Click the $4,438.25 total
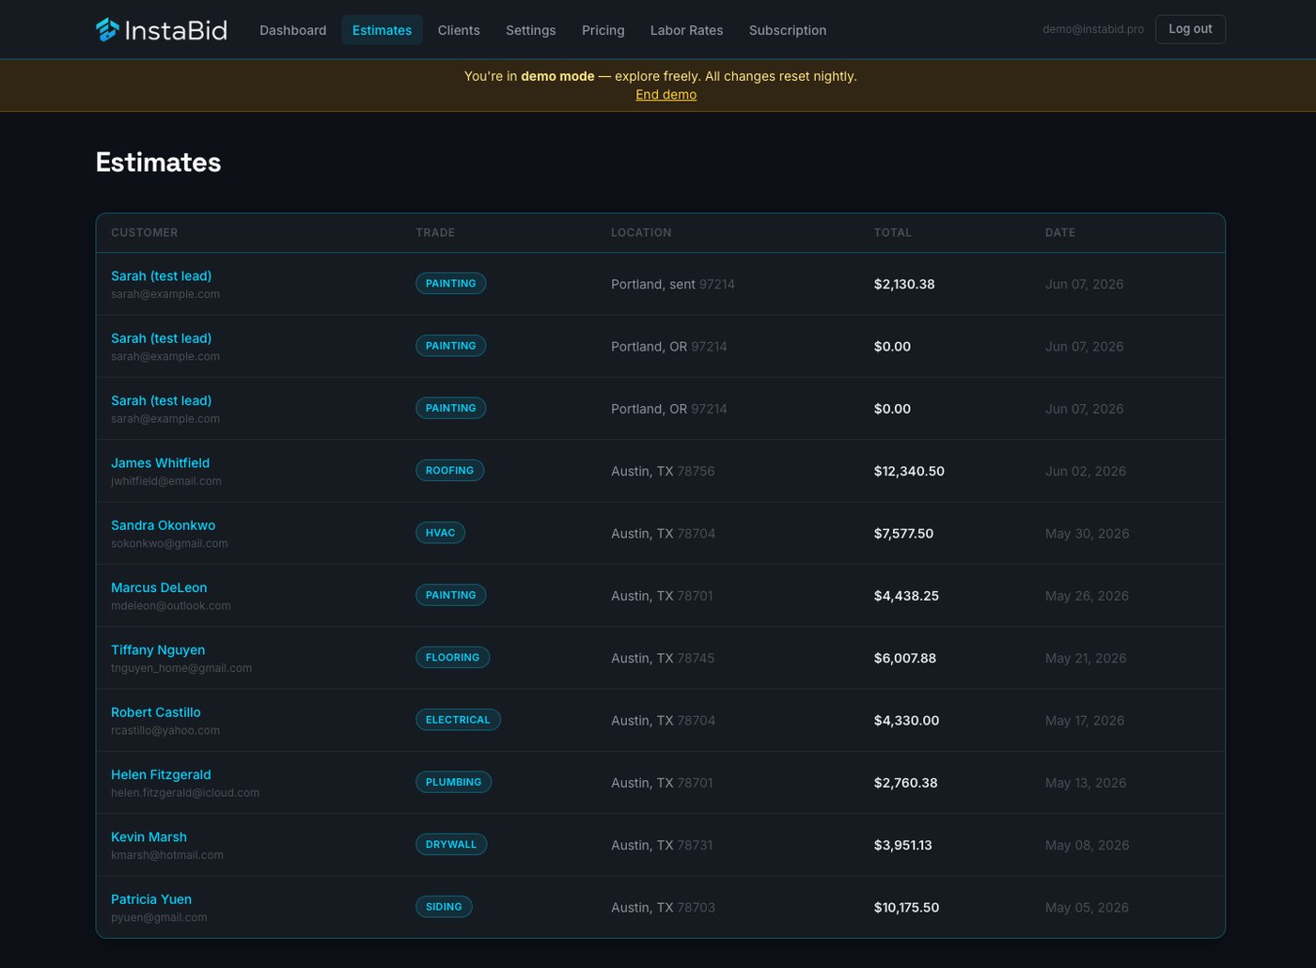 (x=906, y=596)
